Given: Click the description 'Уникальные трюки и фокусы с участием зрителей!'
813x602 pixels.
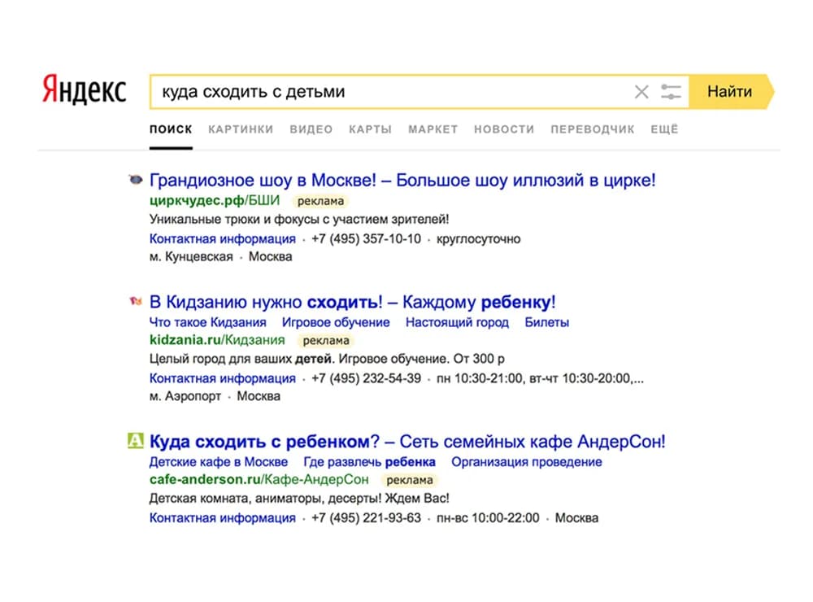Looking at the screenshot, I should (299, 219).
